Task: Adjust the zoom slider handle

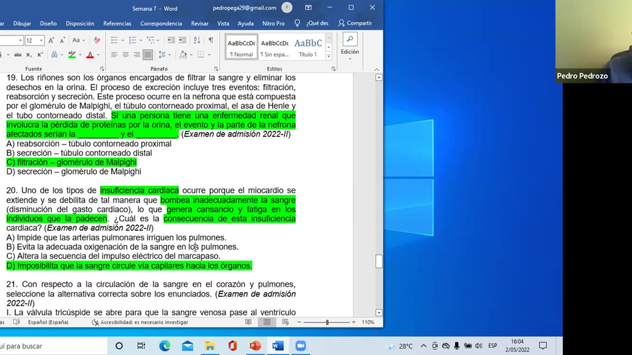Action: click(x=327, y=322)
